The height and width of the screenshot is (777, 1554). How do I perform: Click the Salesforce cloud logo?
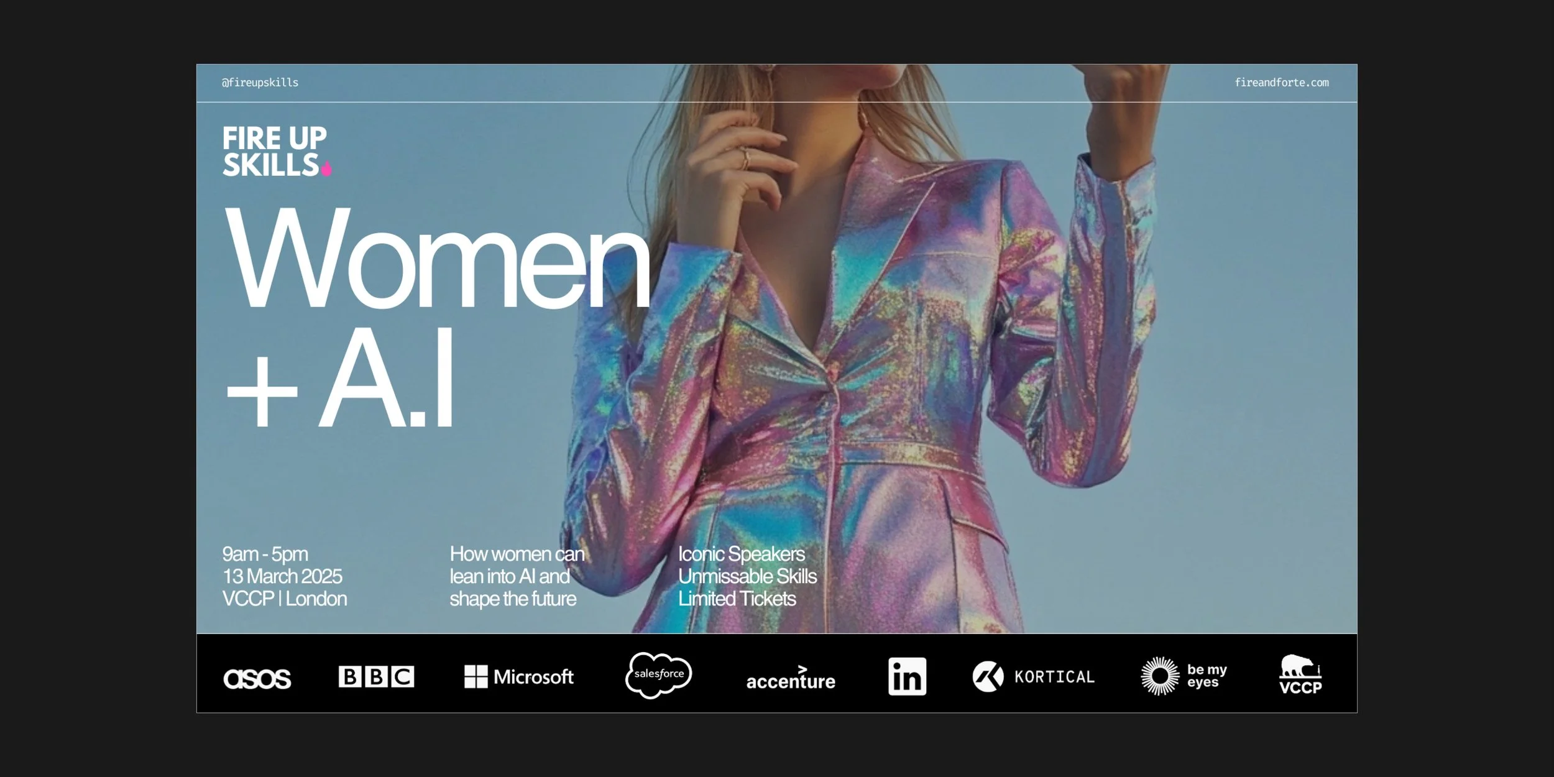tap(658, 674)
